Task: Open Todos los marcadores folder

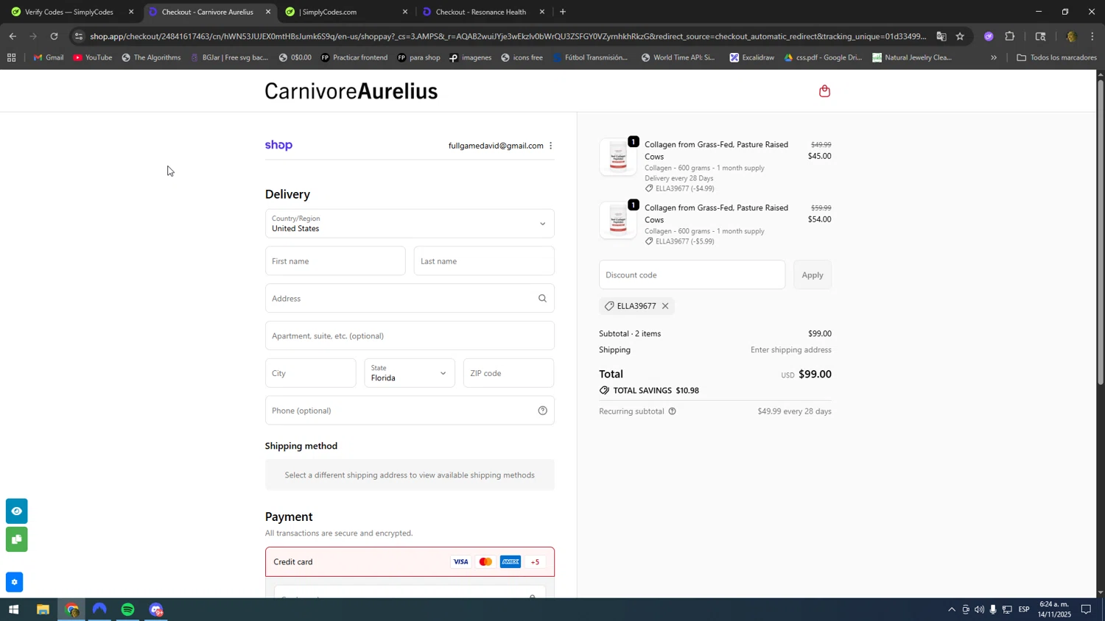Action: click(1056, 57)
